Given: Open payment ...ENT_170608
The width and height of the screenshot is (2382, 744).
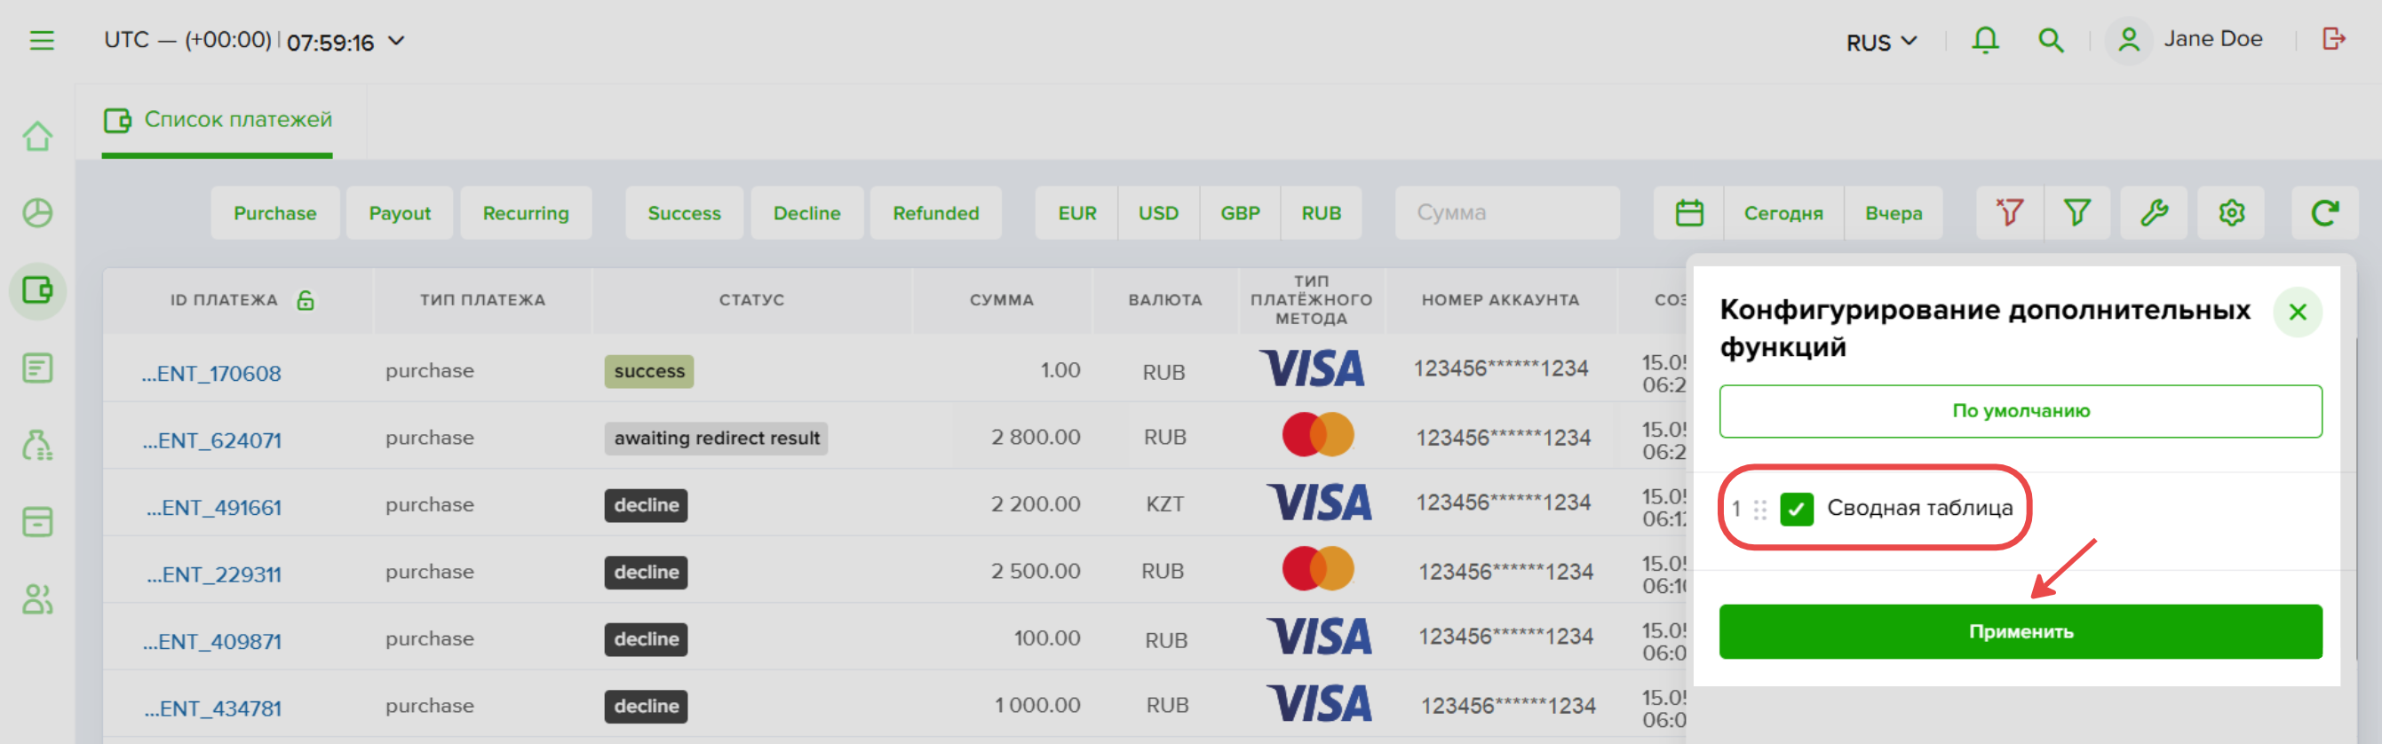Looking at the screenshot, I should click(x=210, y=374).
